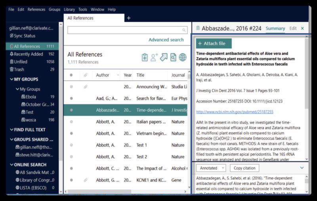Open the Annotated citation style dropdown

click(211, 168)
